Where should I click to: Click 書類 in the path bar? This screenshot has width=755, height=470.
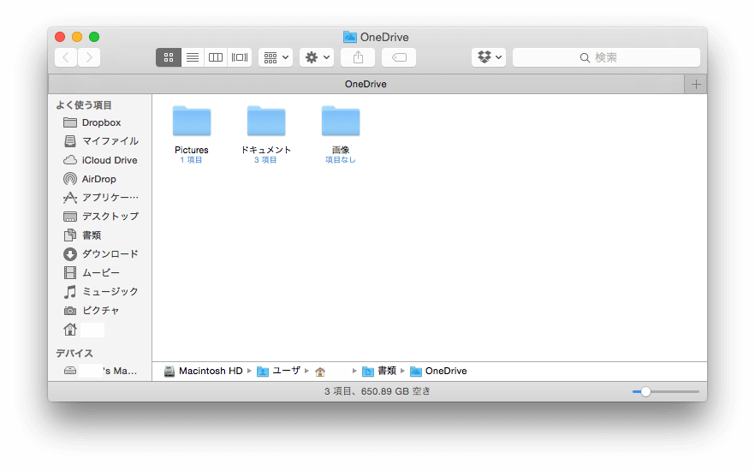pos(379,372)
